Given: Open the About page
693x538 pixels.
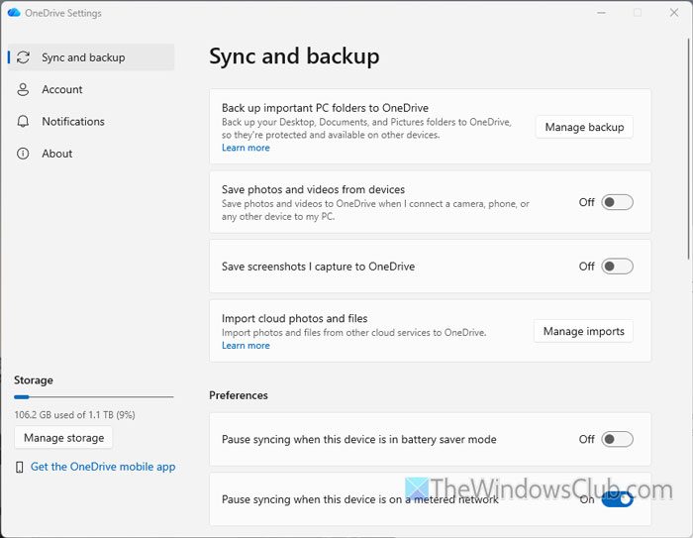Looking at the screenshot, I should pyautogui.click(x=91, y=154).
